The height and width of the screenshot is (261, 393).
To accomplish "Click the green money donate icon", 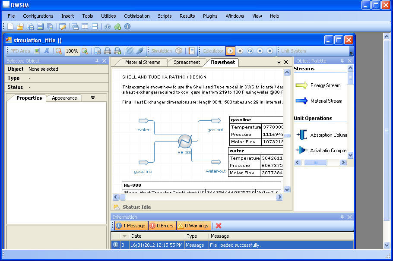I will coord(117,26).
